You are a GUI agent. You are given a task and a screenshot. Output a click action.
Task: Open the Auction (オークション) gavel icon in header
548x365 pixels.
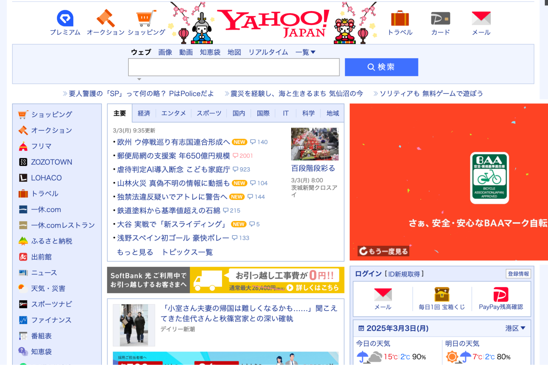106,18
